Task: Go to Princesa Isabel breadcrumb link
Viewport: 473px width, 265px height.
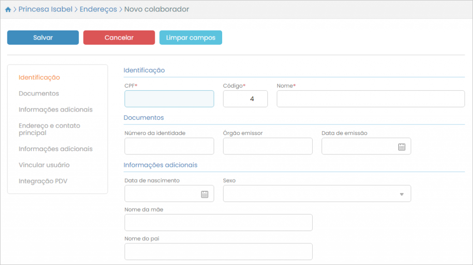Action: [45, 9]
